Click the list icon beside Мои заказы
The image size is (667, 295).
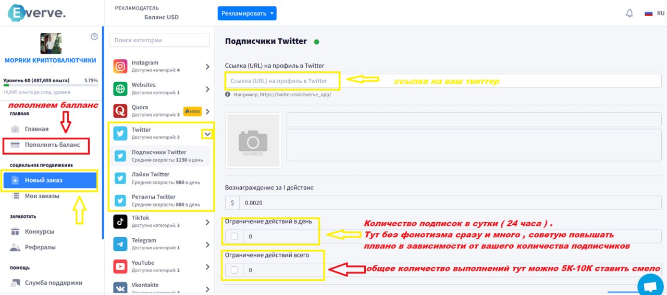pos(15,196)
